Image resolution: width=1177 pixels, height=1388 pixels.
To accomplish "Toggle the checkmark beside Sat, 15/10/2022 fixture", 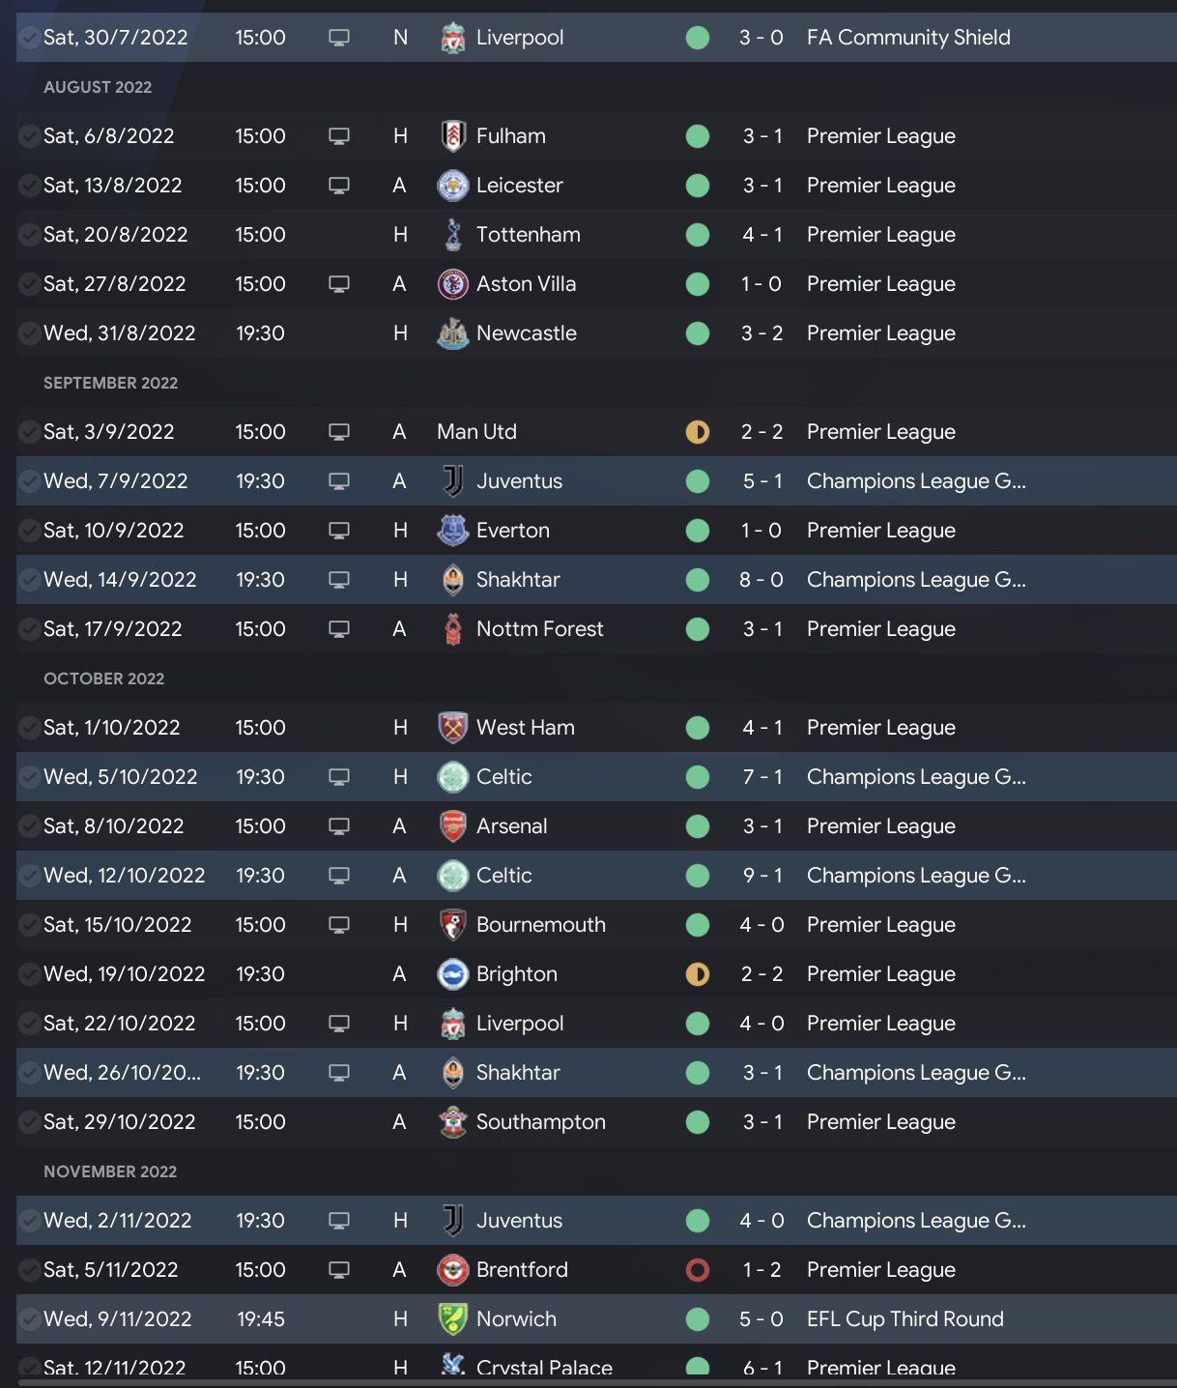I will [x=29, y=925].
